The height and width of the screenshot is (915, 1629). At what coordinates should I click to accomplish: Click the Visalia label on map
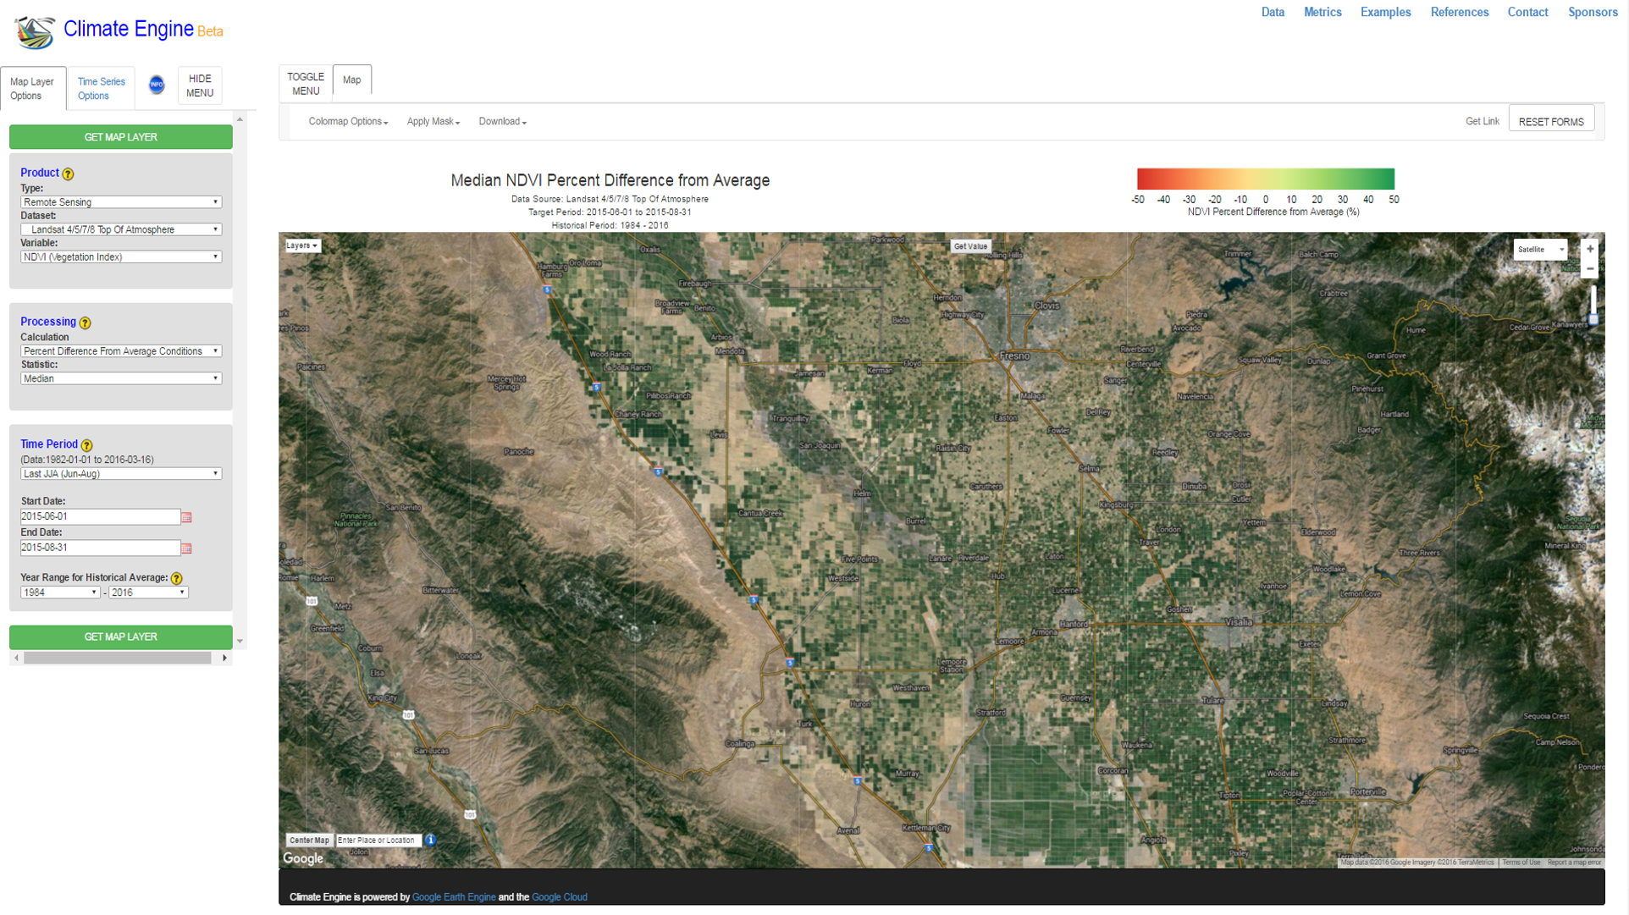(x=1239, y=622)
